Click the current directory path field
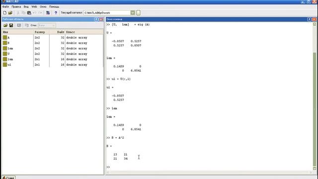 coord(107,13)
